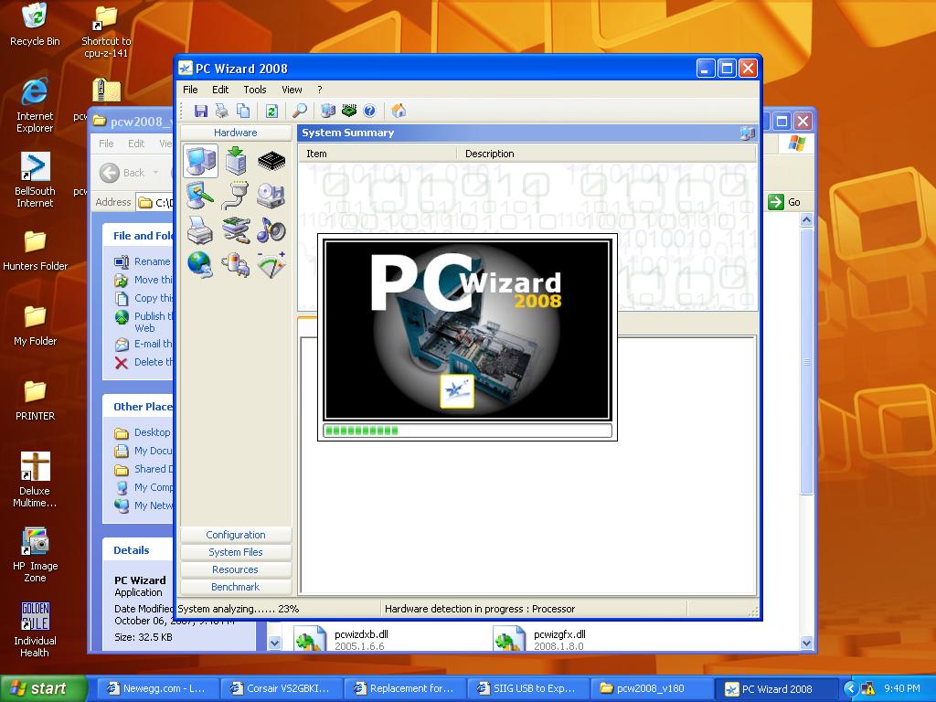Click the Print toolbar icon in PC Wizard
This screenshot has height=702, width=936.
click(x=221, y=111)
